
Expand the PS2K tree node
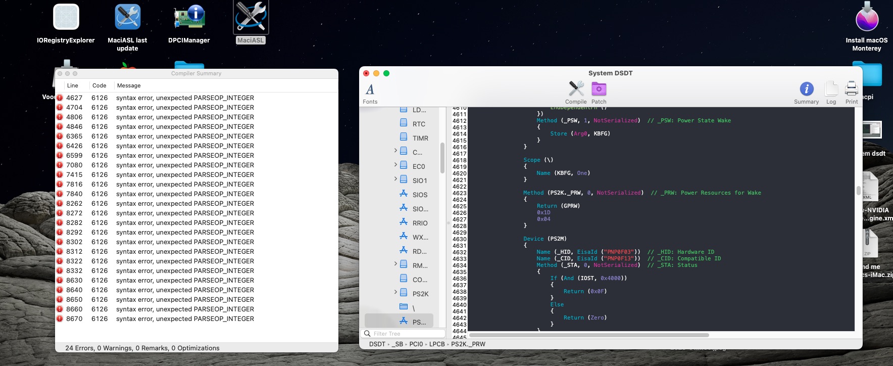point(395,292)
